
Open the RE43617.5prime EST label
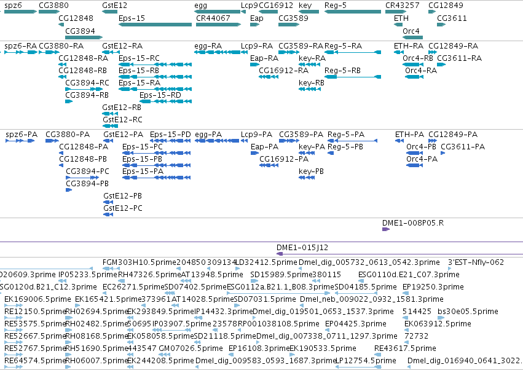405,348
